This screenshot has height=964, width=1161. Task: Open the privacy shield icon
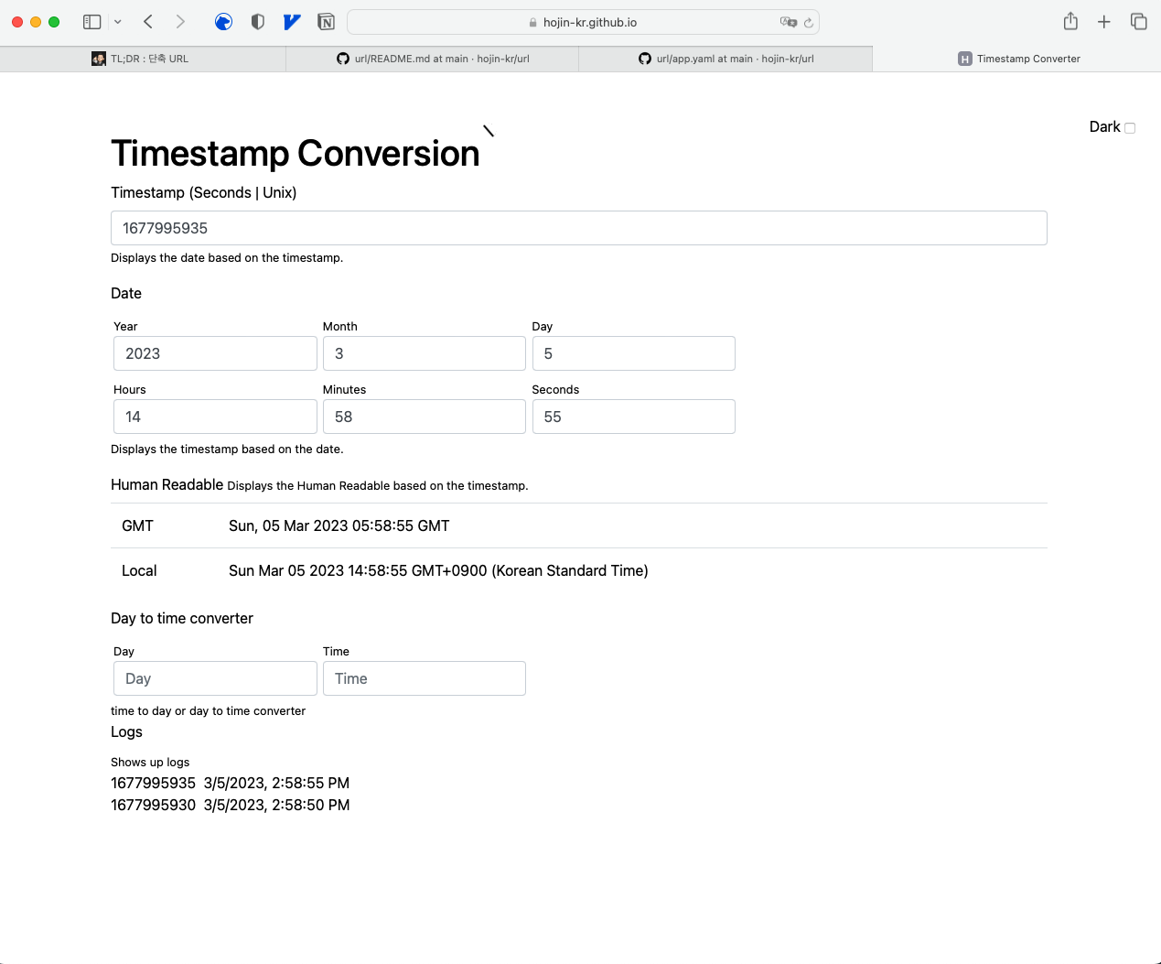click(258, 22)
